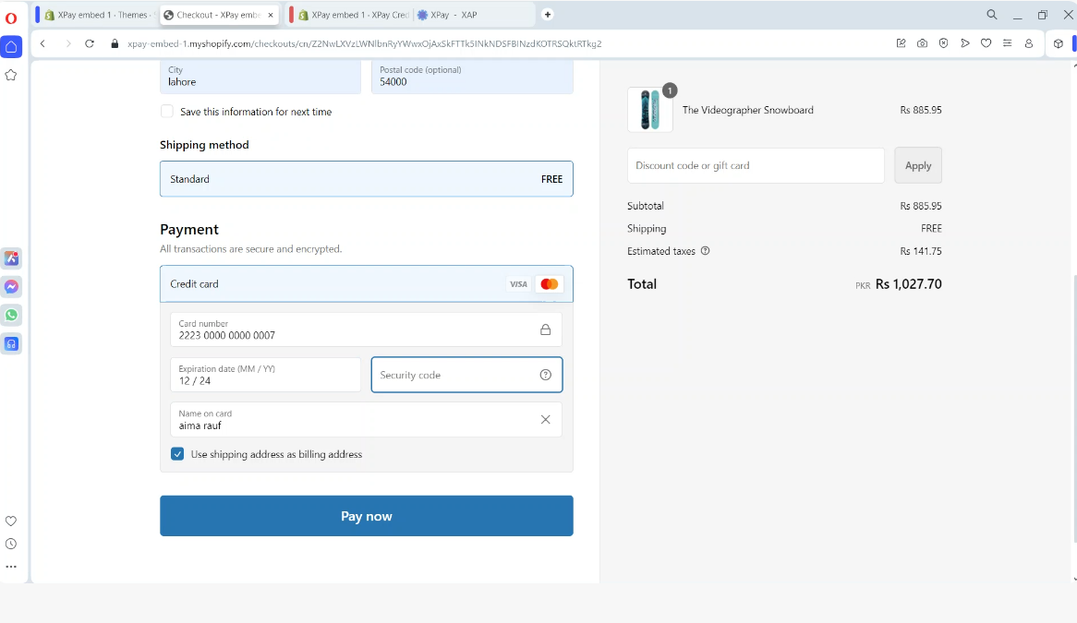Click the Estimated taxes info icon

pos(706,251)
